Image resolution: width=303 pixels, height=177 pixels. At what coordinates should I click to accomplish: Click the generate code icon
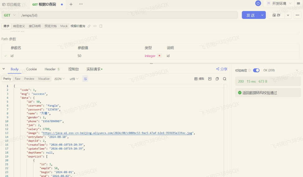click(95, 26)
